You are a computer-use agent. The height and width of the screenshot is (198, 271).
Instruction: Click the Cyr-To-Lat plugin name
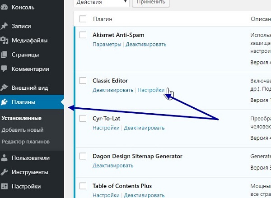(106, 119)
